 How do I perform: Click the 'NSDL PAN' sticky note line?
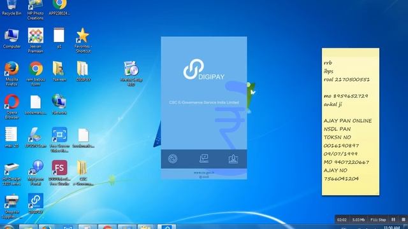point(337,129)
